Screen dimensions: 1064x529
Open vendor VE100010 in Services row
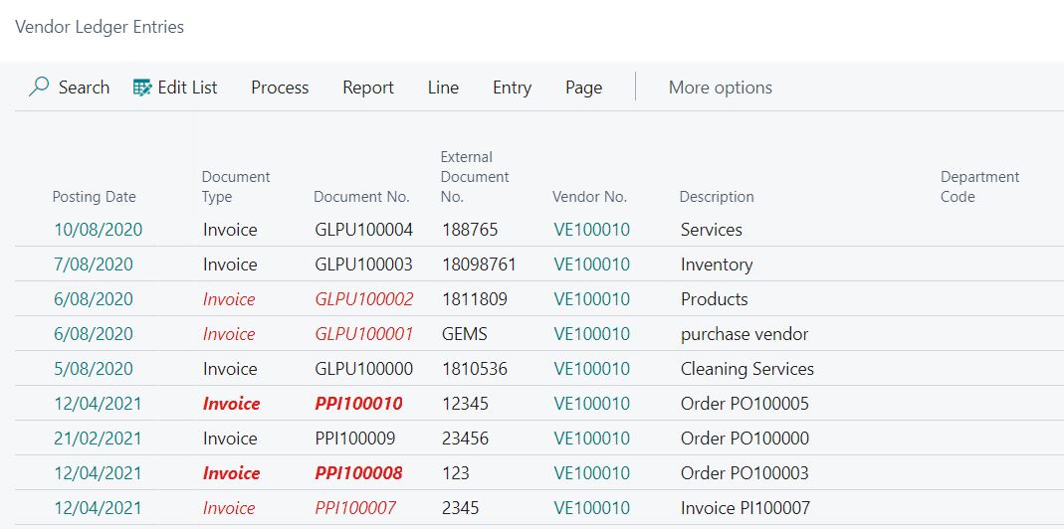591,230
